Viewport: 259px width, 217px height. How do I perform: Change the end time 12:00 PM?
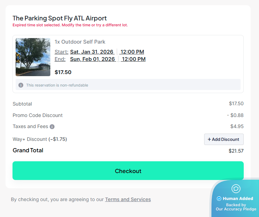coord(133,59)
